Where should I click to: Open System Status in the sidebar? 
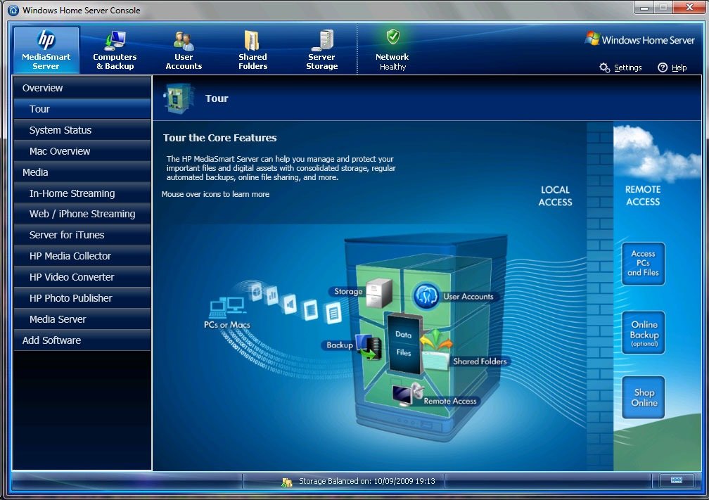pos(82,130)
